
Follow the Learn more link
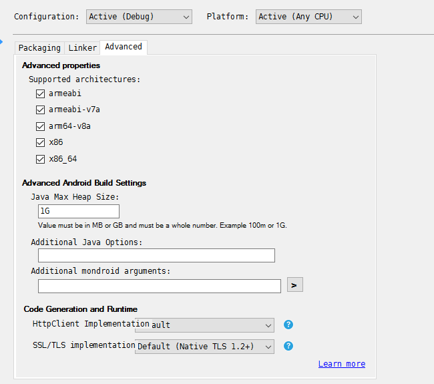(342, 364)
